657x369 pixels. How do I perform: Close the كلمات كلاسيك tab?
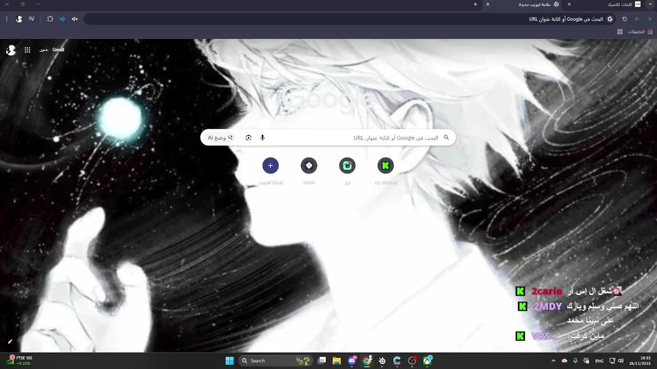(569, 4)
